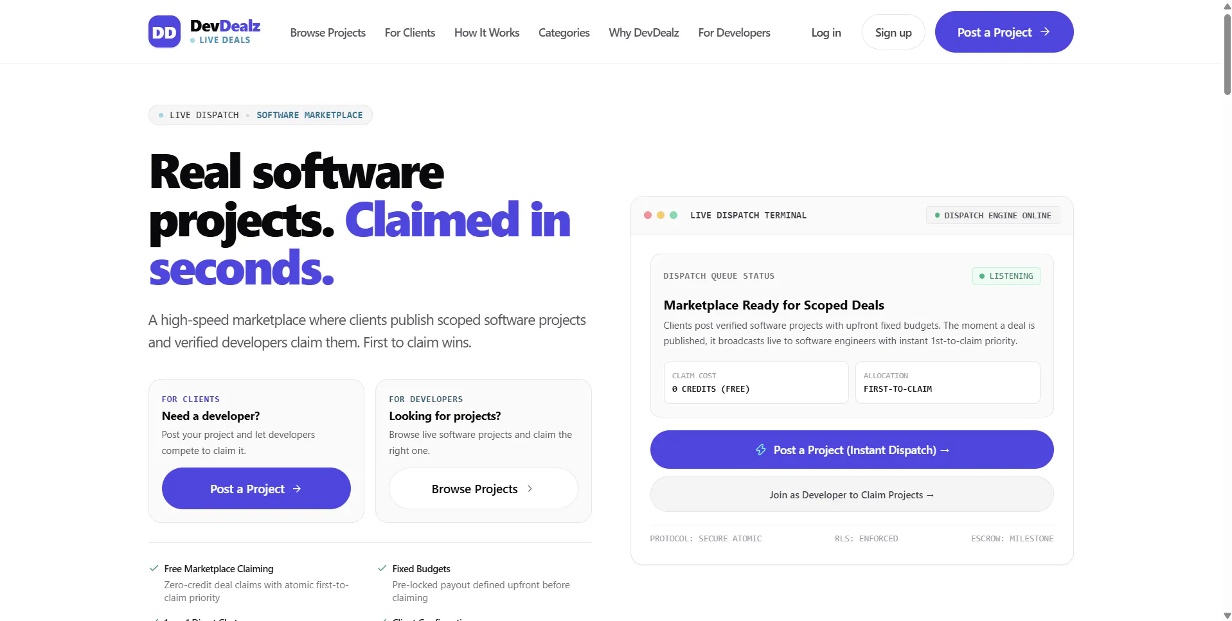This screenshot has height=621, width=1232.
Task: Click 'PROTOCOL: SECURE ATOMIC' footer text
Action: click(706, 539)
